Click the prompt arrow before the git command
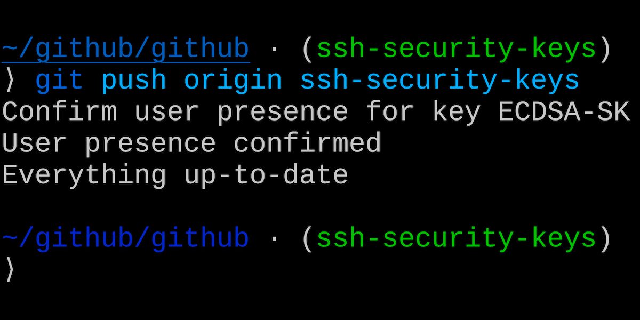The width and height of the screenshot is (640, 320). coord(10,81)
